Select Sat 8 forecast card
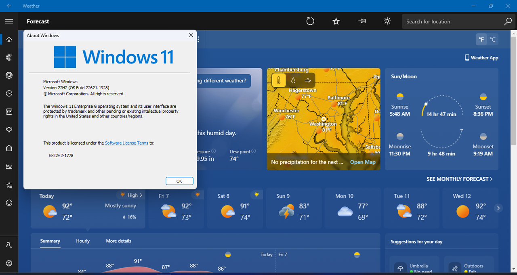517x275 pixels. coord(235,208)
